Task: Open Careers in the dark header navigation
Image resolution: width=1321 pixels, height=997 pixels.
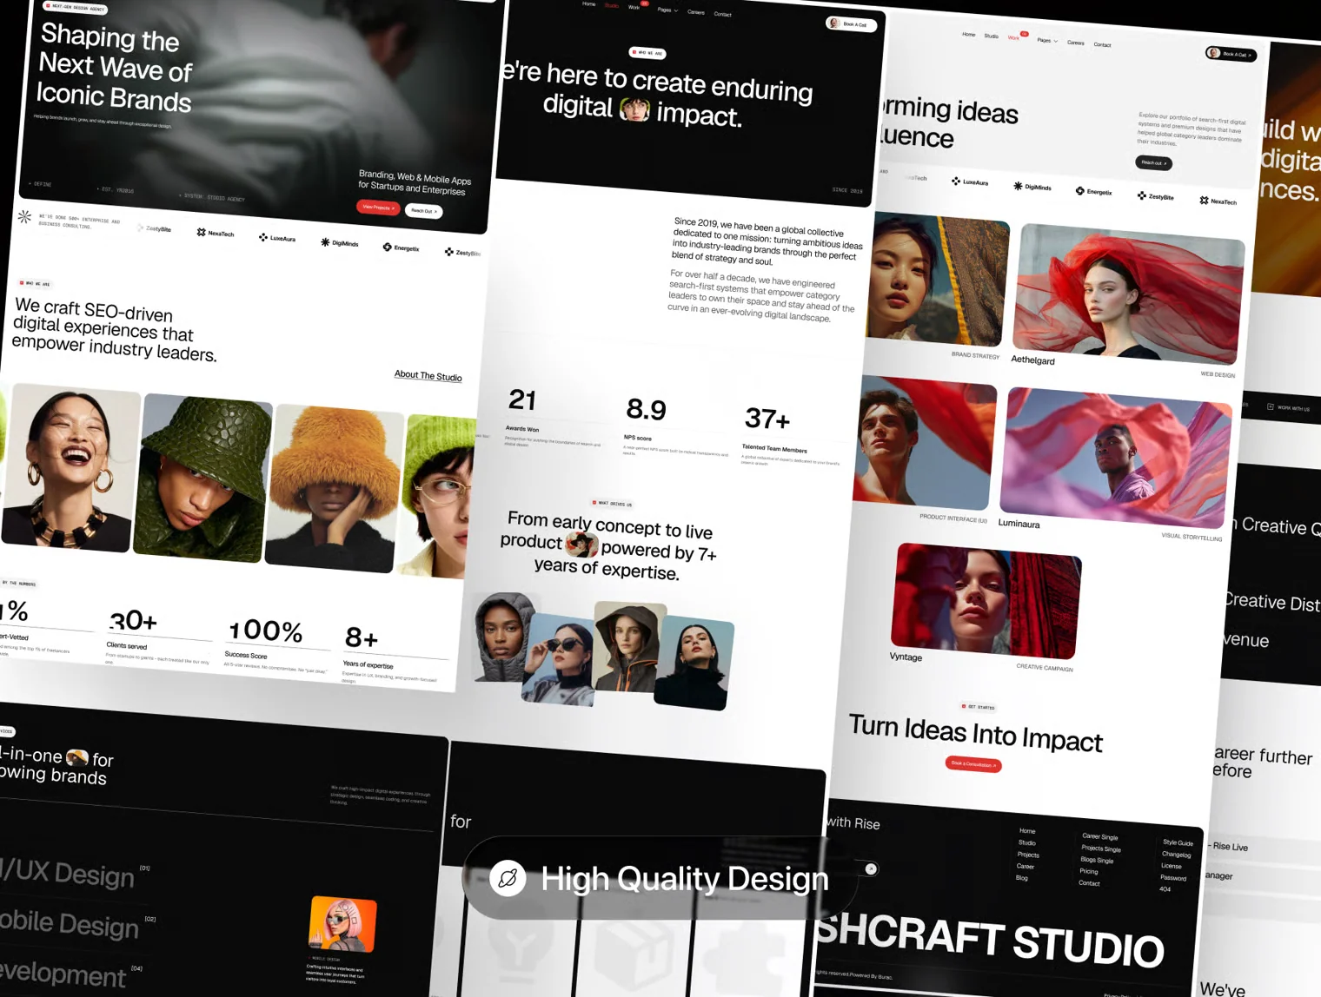Action: click(696, 12)
